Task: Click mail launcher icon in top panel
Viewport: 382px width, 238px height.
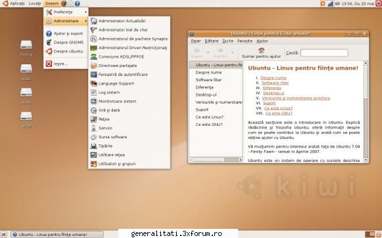Action: tap(70, 3)
